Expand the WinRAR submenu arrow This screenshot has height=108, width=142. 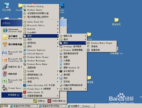click(x=58, y=71)
